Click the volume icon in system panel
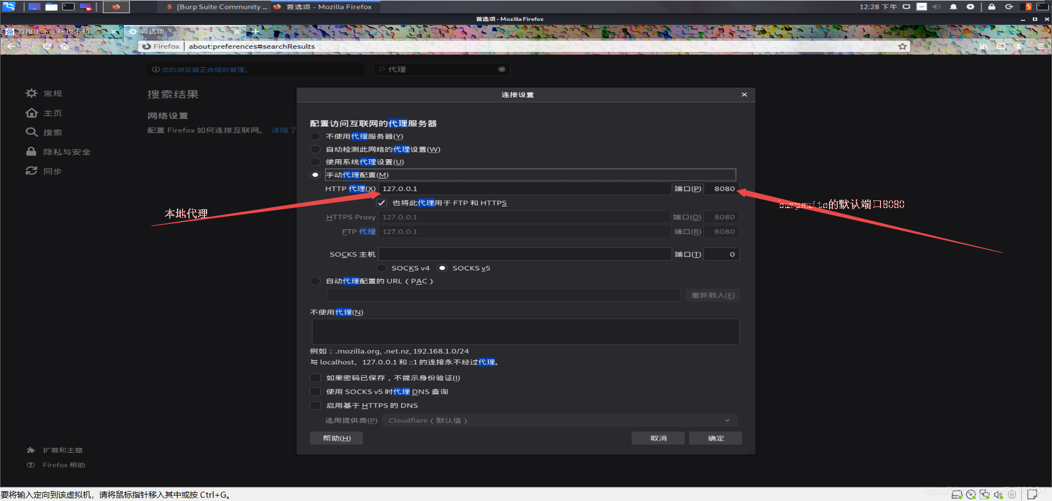The image size is (1052, 501). (x=936, y=7)
